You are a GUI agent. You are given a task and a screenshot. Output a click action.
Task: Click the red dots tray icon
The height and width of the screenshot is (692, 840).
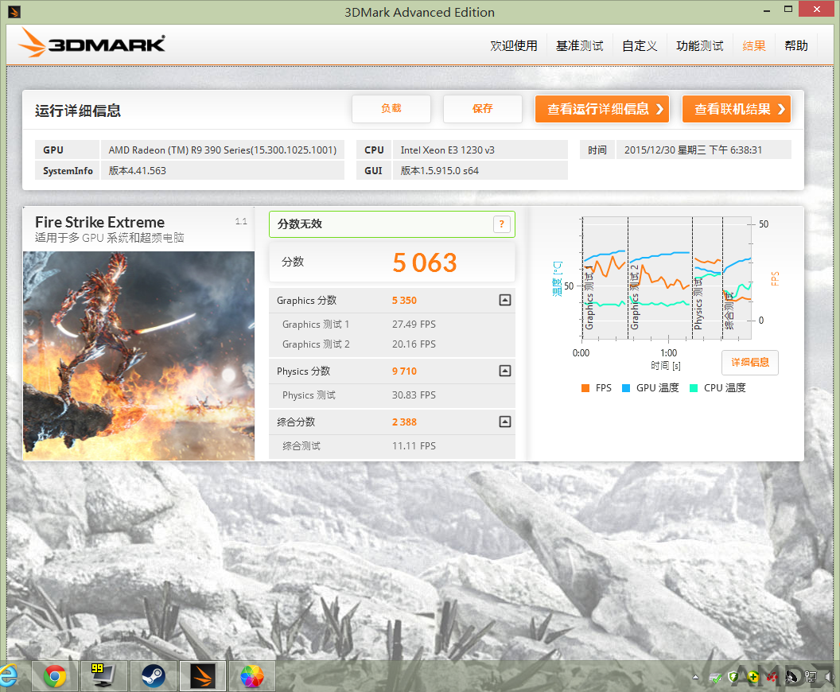pyautogui.click(x=772, y=677)
